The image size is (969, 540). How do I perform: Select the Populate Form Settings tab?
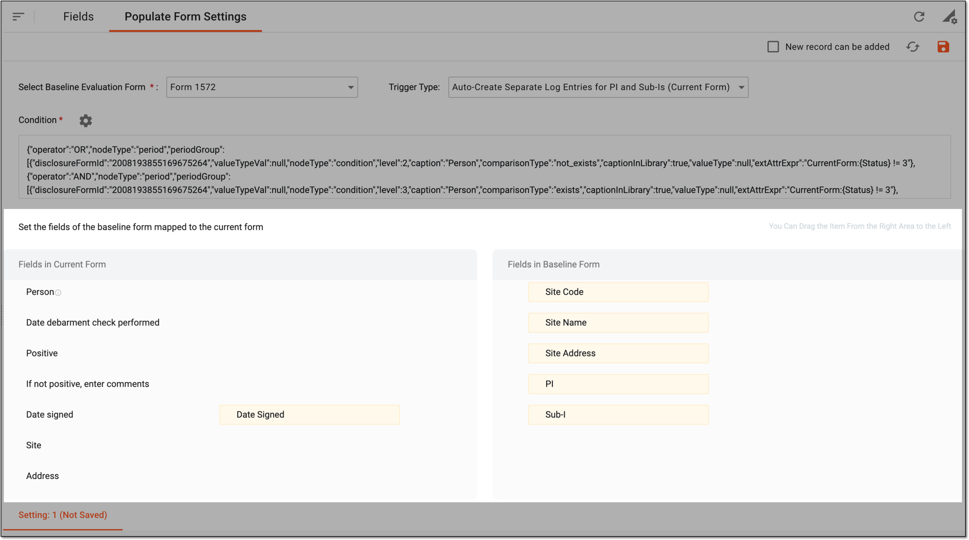tap(185, 17)
